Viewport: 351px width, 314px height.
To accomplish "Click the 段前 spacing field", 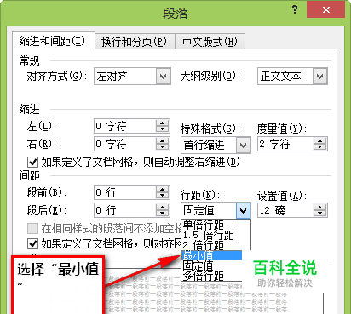I will coord(132,192).
